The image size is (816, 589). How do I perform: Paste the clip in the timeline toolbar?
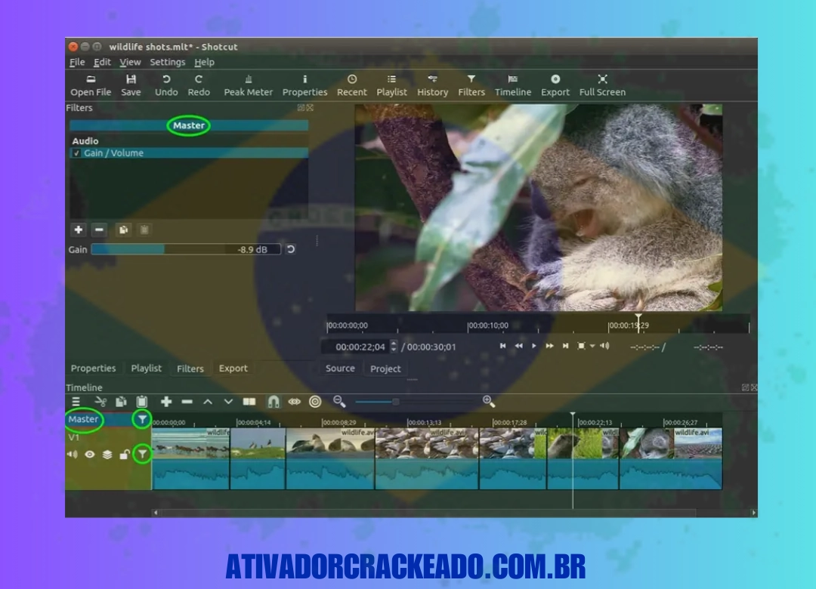[141, 402]
